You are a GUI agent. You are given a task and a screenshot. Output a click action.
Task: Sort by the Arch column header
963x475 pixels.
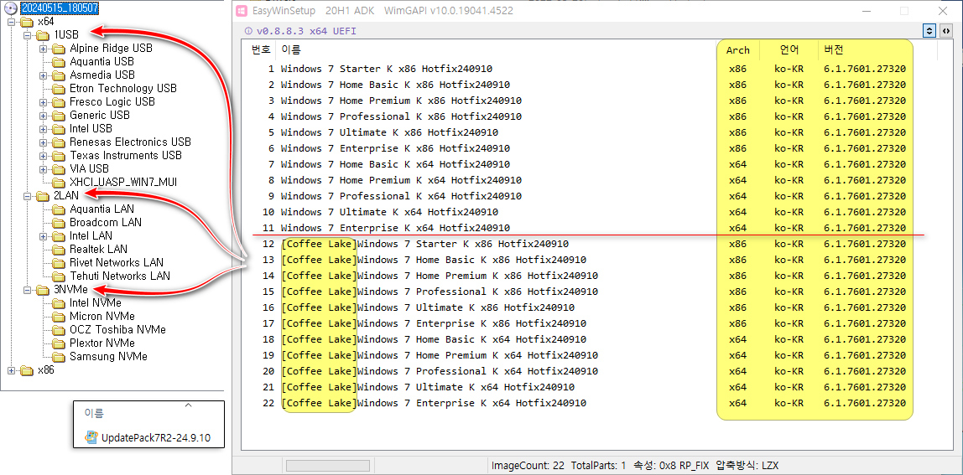(737, 50)
